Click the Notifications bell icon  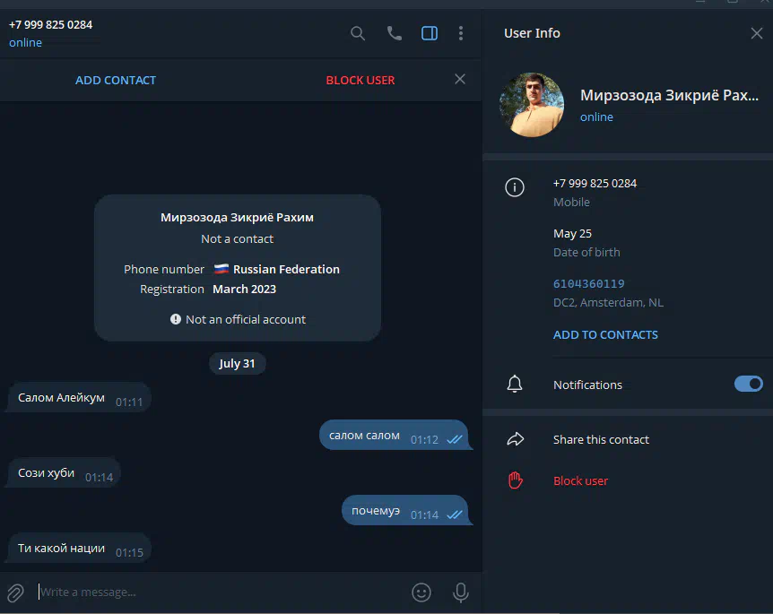click(x=514, y=384)
